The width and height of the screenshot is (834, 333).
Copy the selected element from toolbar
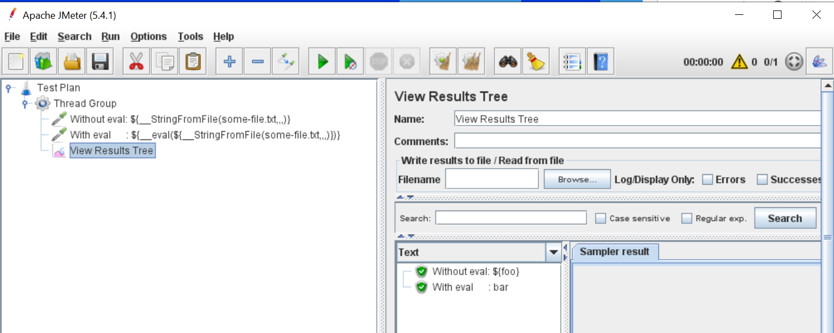(x=164, y=61)
